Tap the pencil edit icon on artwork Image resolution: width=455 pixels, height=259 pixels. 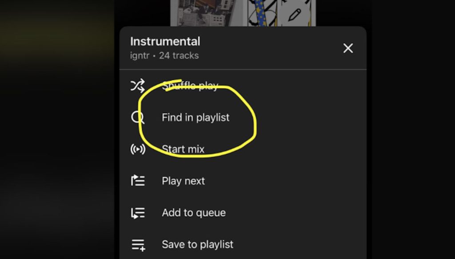(294, 15)
